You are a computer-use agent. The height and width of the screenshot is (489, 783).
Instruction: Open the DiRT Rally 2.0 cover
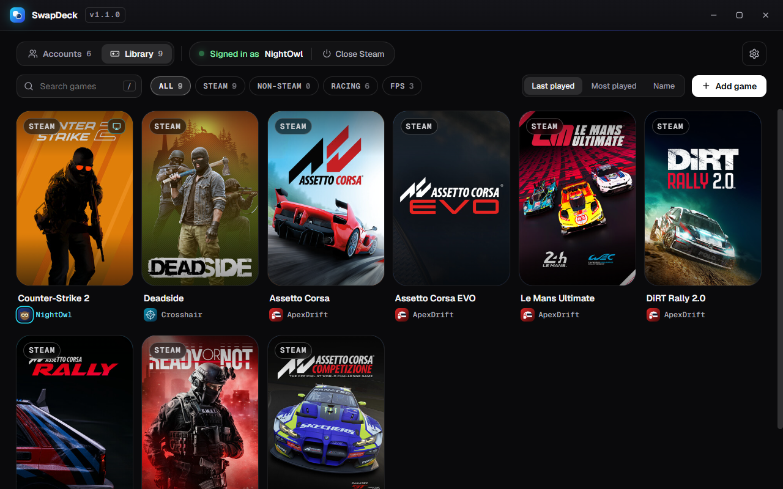[x=703, y=198]
